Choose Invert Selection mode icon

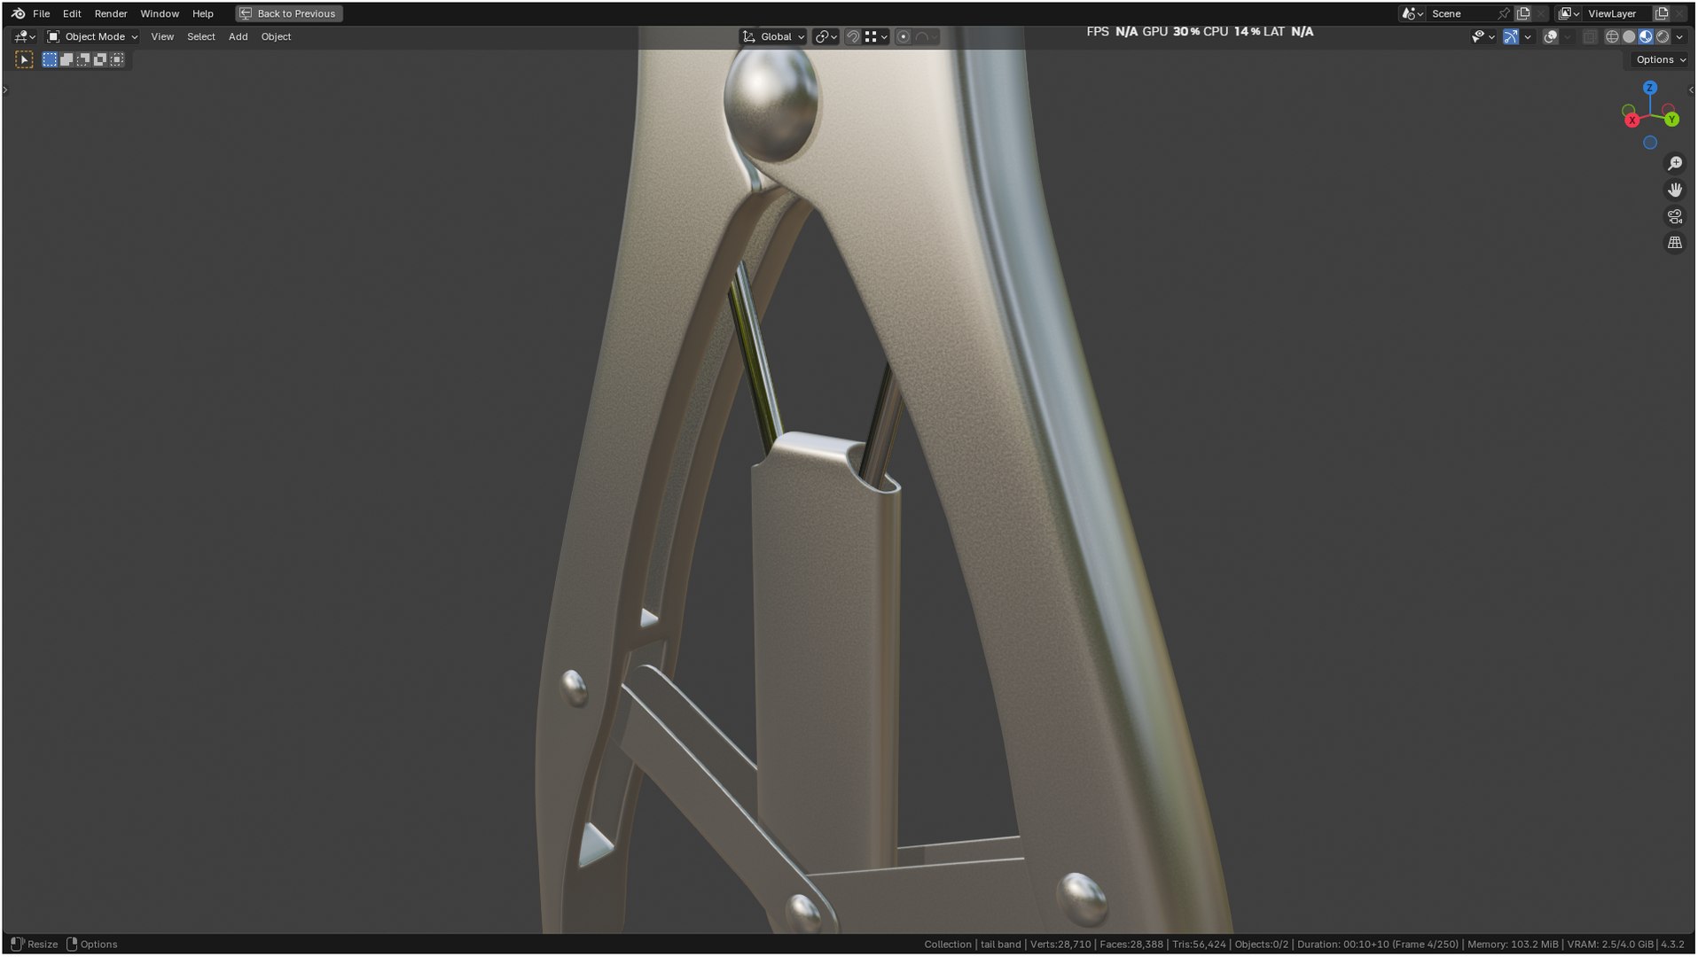click(100, 59)
